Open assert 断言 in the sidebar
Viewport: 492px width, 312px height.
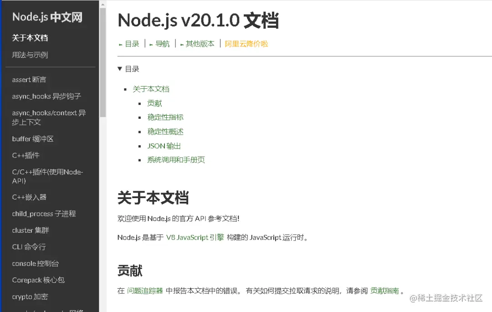point(29,80)
